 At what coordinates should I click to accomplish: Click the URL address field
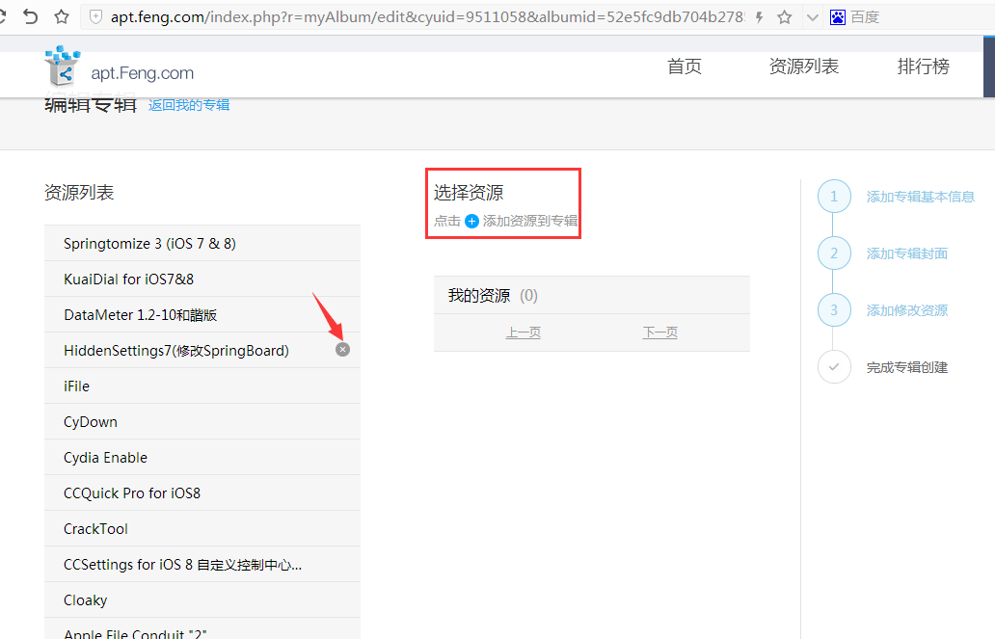pos(426,17)
